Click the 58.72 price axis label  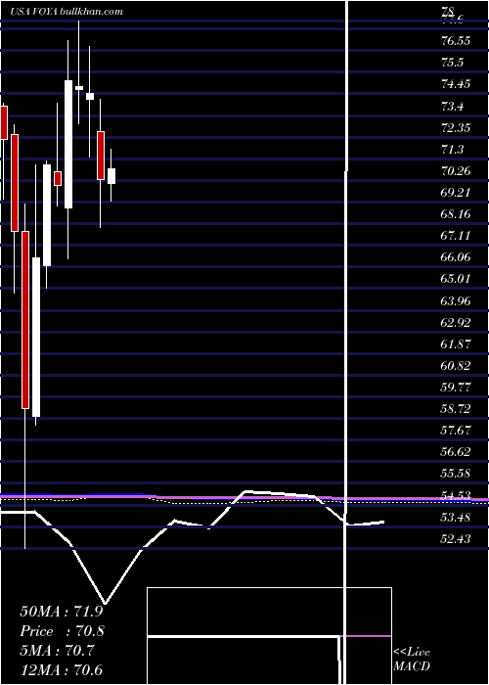457,409
